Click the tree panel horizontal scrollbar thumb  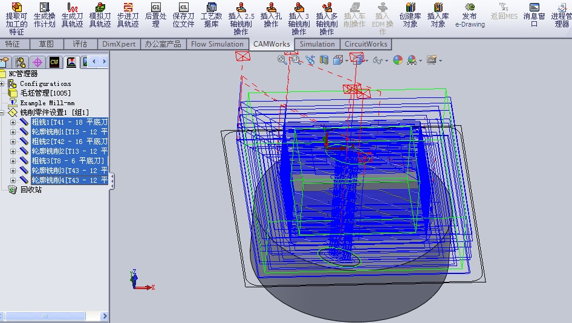coord(45,316)
